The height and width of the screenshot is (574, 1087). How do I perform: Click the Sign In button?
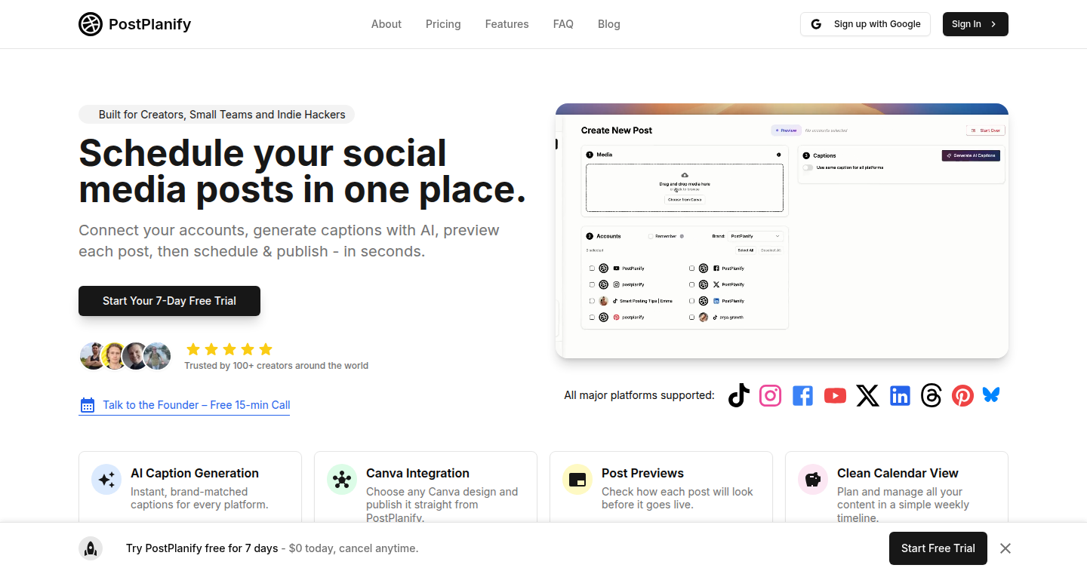(975, 24)
